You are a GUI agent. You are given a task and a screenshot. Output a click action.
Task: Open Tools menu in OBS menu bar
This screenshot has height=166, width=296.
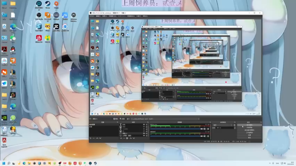[138, 16]
